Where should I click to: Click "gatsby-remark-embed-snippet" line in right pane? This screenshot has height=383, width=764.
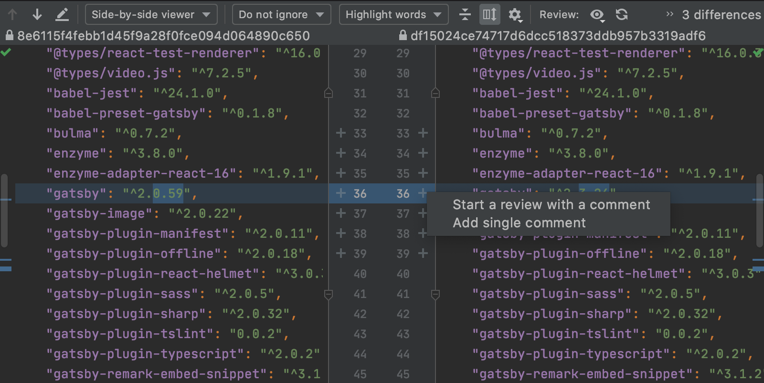point(617,374)
